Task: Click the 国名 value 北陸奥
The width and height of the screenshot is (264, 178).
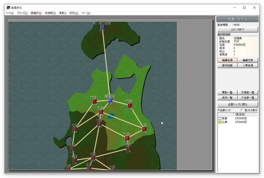Action: pos(238,38)
